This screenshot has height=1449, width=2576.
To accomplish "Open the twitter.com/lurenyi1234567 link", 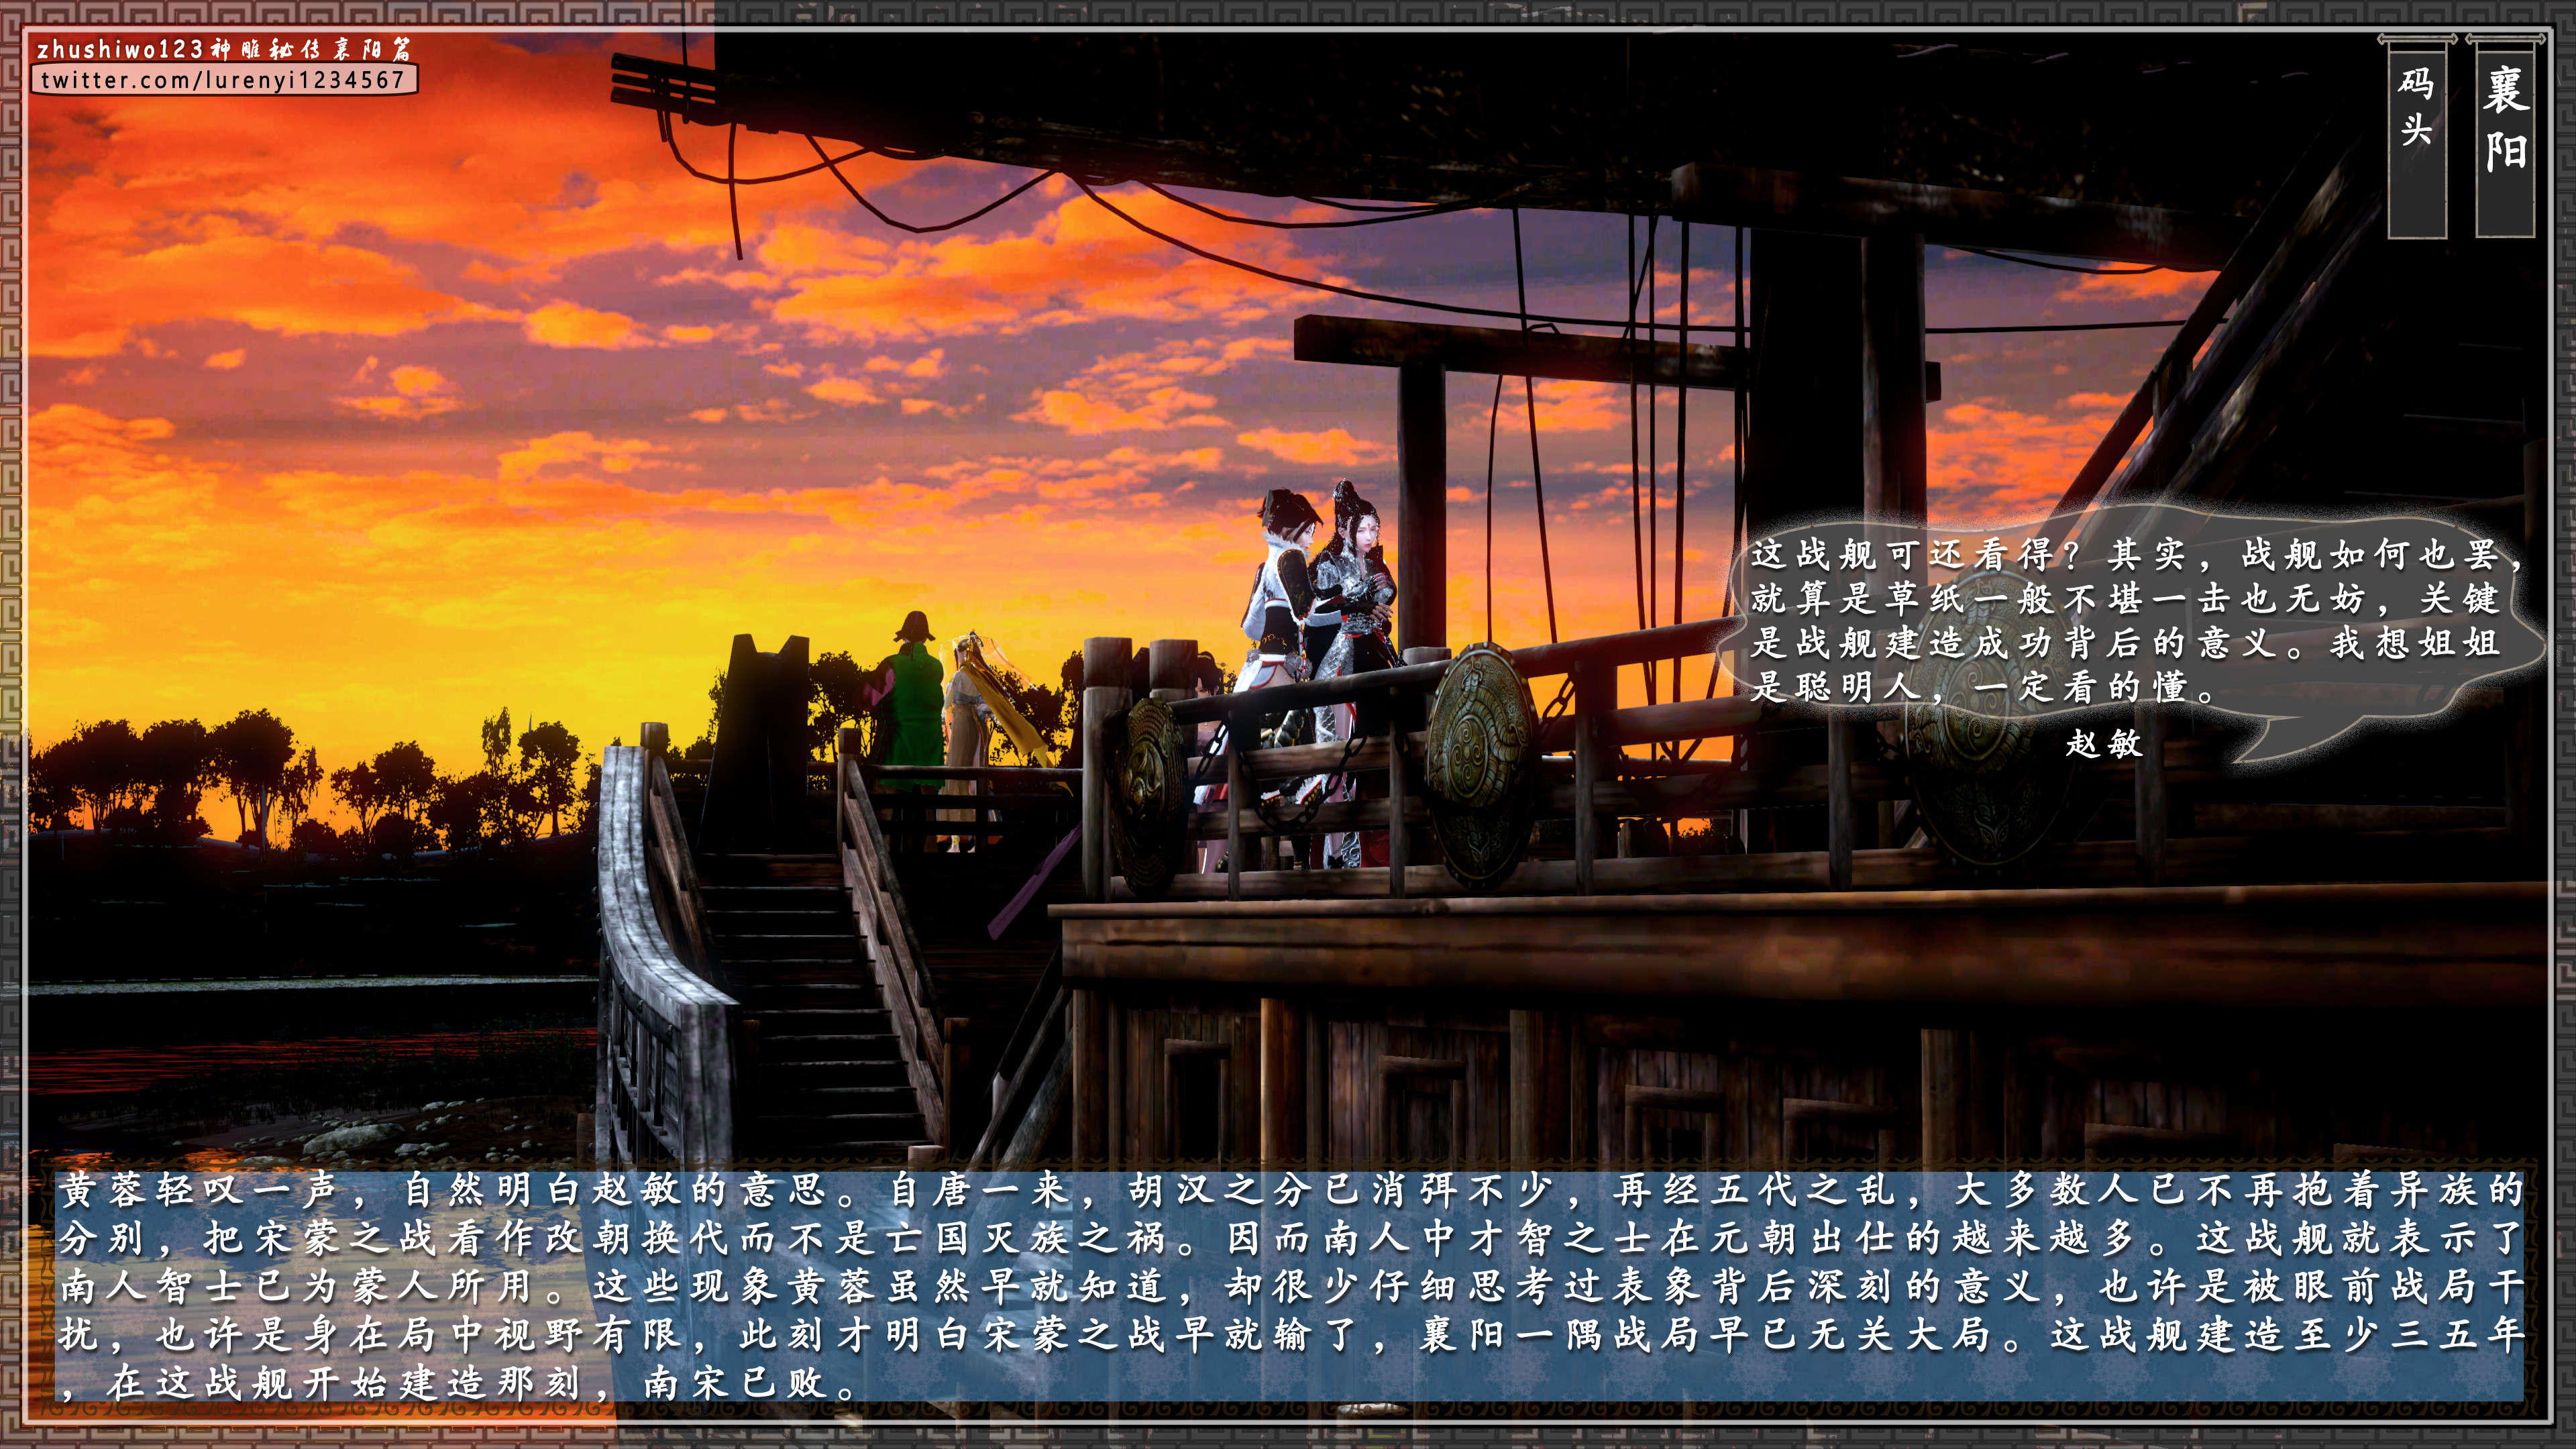I will pyautogui.click(x=222, y=80).
